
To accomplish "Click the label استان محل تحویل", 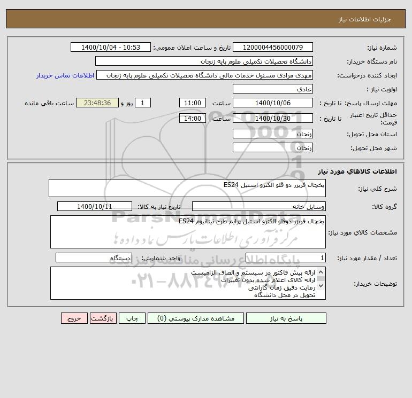I will (372, 134).
